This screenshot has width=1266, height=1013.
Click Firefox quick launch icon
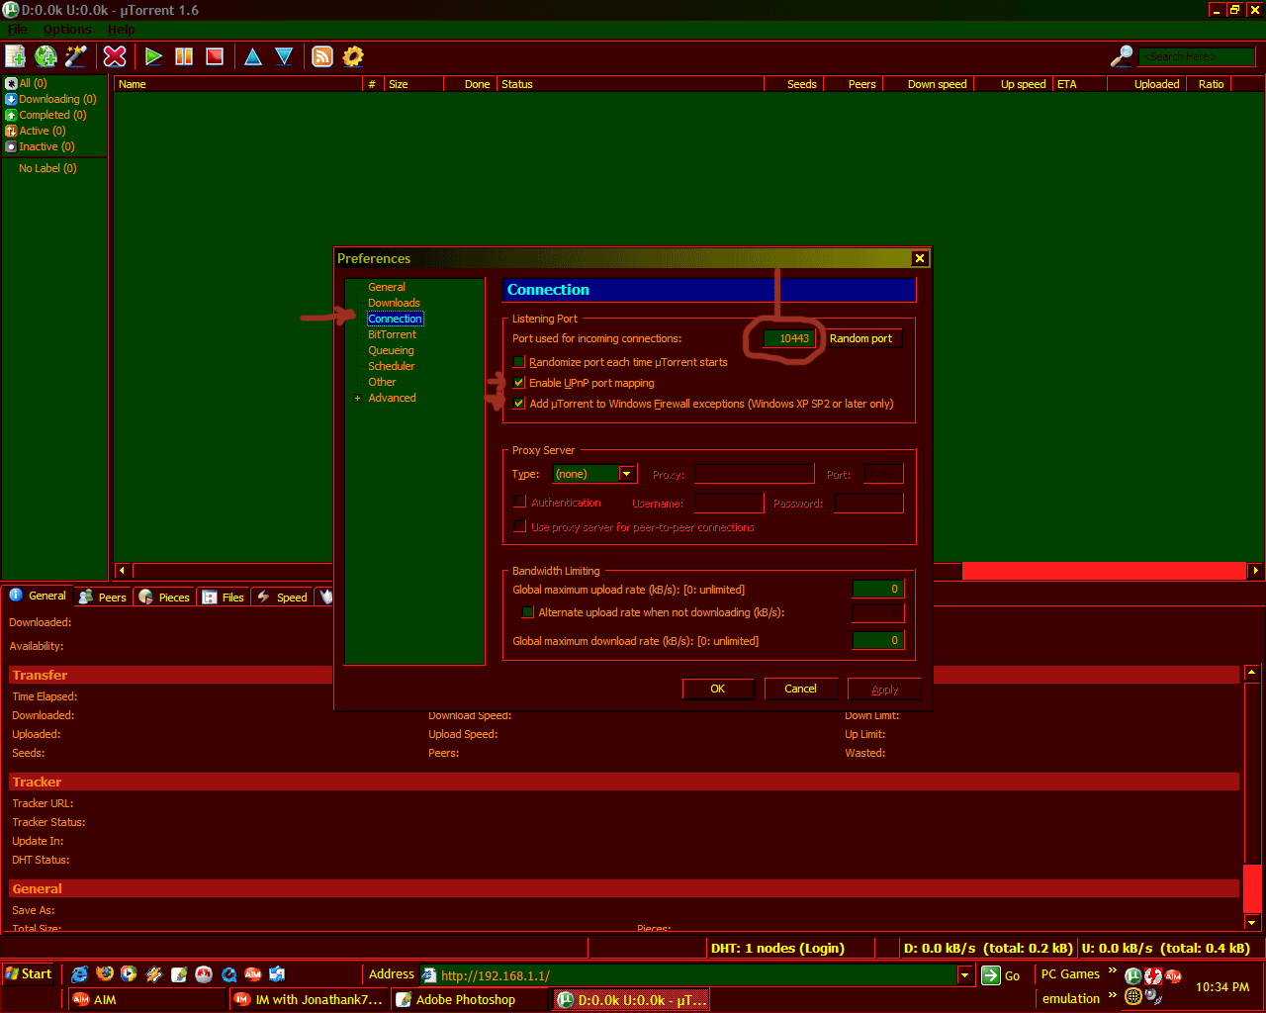[x=105, y=974]
